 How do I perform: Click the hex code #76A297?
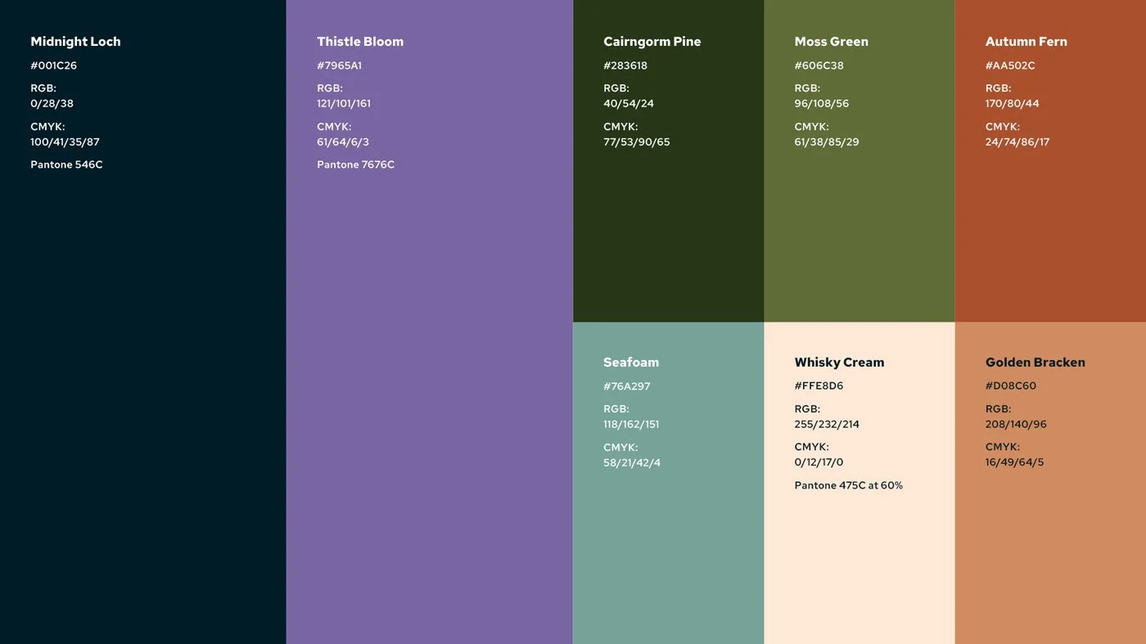click(x=626, y=385)
